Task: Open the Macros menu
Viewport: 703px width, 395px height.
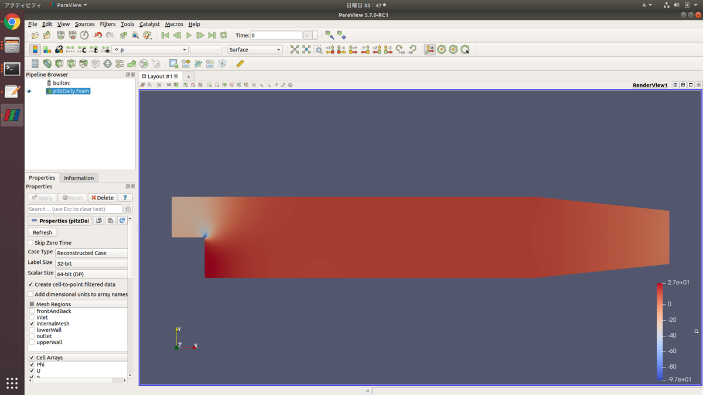Action: tap(174, 24)
